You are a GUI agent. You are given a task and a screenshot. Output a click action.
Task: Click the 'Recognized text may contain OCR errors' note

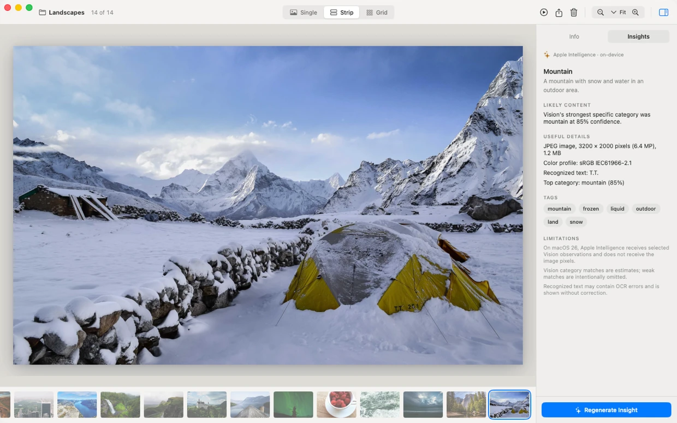pyautogui.click(x=601, y=289)
